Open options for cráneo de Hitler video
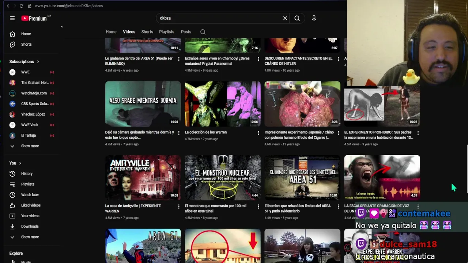Image resolution: width=468 pixels, height=263 pixels. [338, 59]
